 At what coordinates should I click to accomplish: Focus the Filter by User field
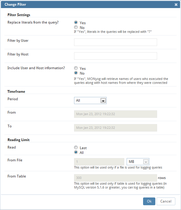coord(115,42)
